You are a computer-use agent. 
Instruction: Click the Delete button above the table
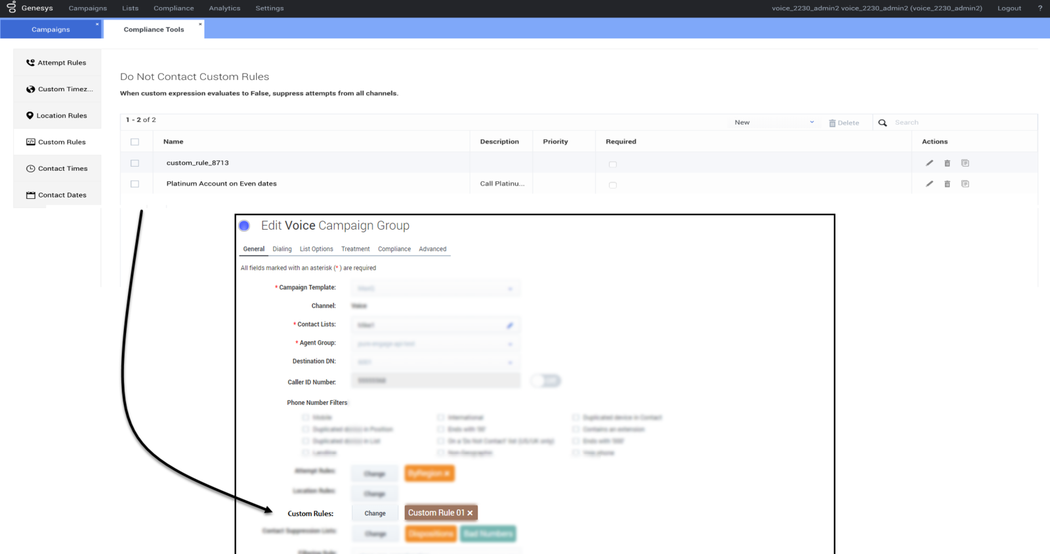[844, 123]
